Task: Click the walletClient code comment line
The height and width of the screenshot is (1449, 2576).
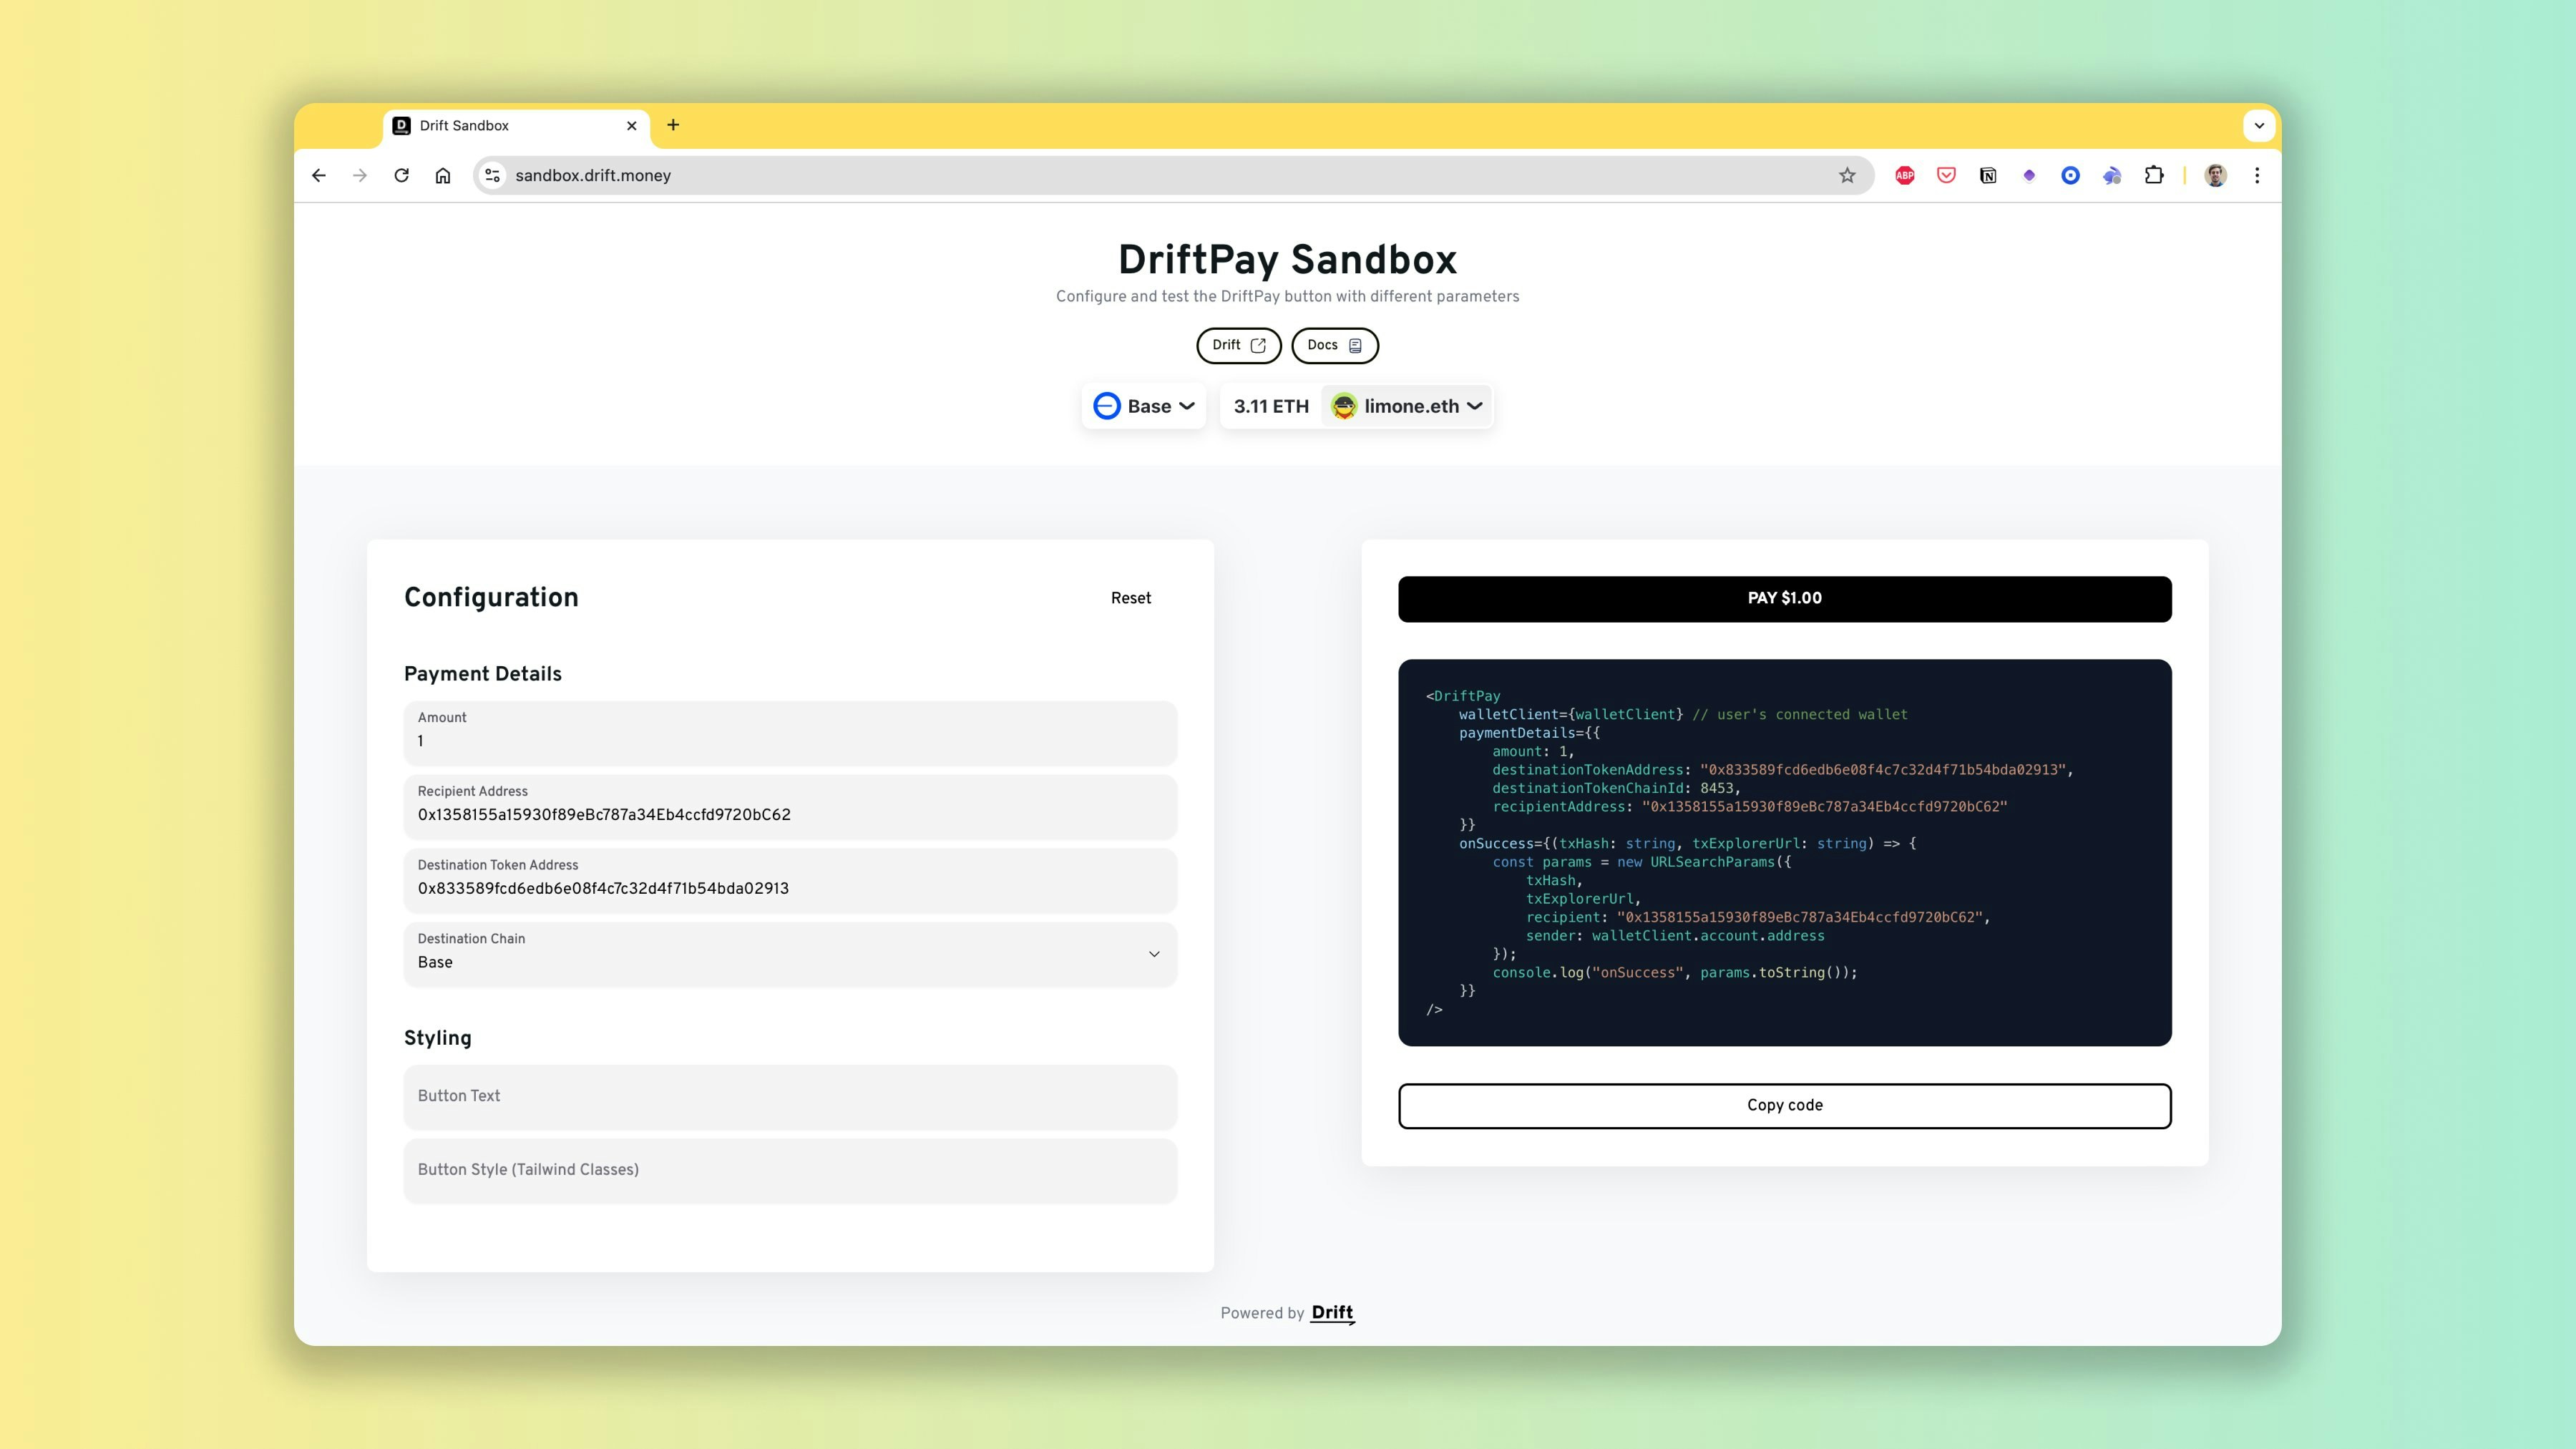Action: click(x=1683, y=714)
